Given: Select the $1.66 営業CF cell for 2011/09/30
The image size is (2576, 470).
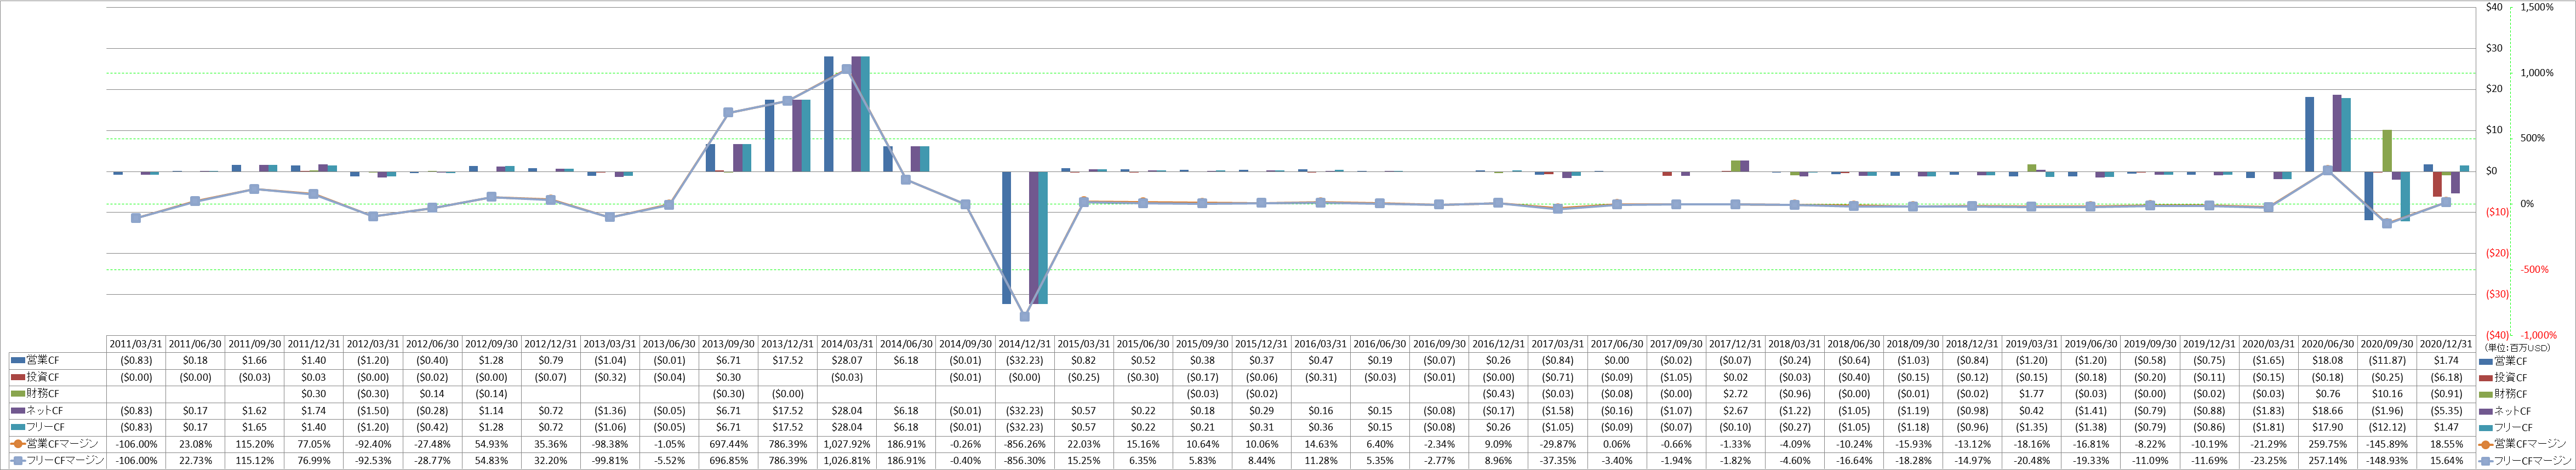Looking at the screenshot, I should click(x=255, y=361).
